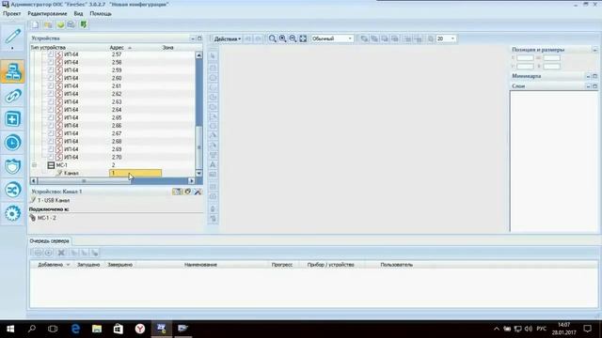Select the arrow pointer drawing tool
Viewport: 602px width, 338px height.
(x=214, y=56)
